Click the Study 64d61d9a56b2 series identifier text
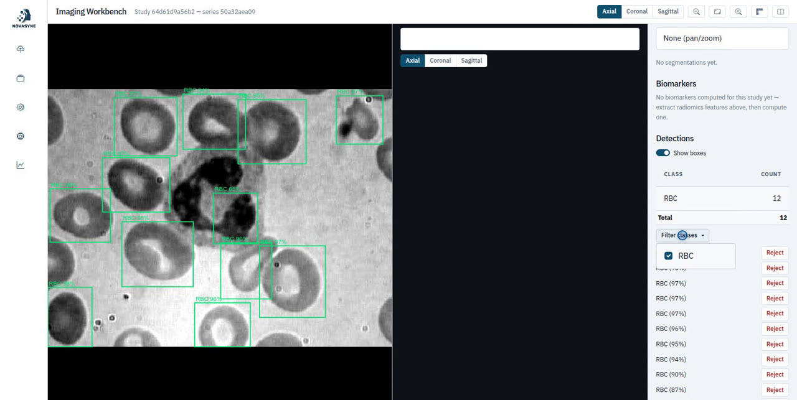This screenshot has width=797, height=400. pyautogui.click(x=195, y=12)
